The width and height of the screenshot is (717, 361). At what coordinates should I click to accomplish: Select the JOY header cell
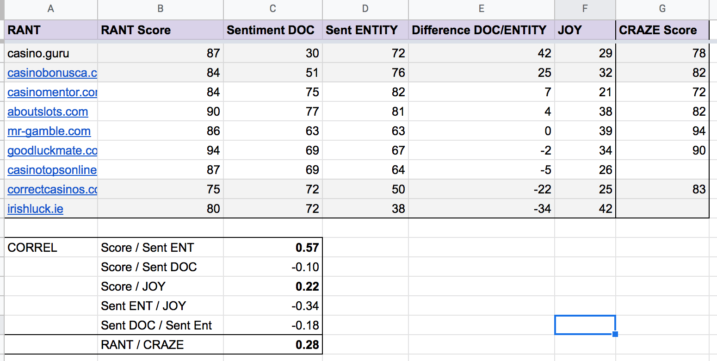point(585,30)
